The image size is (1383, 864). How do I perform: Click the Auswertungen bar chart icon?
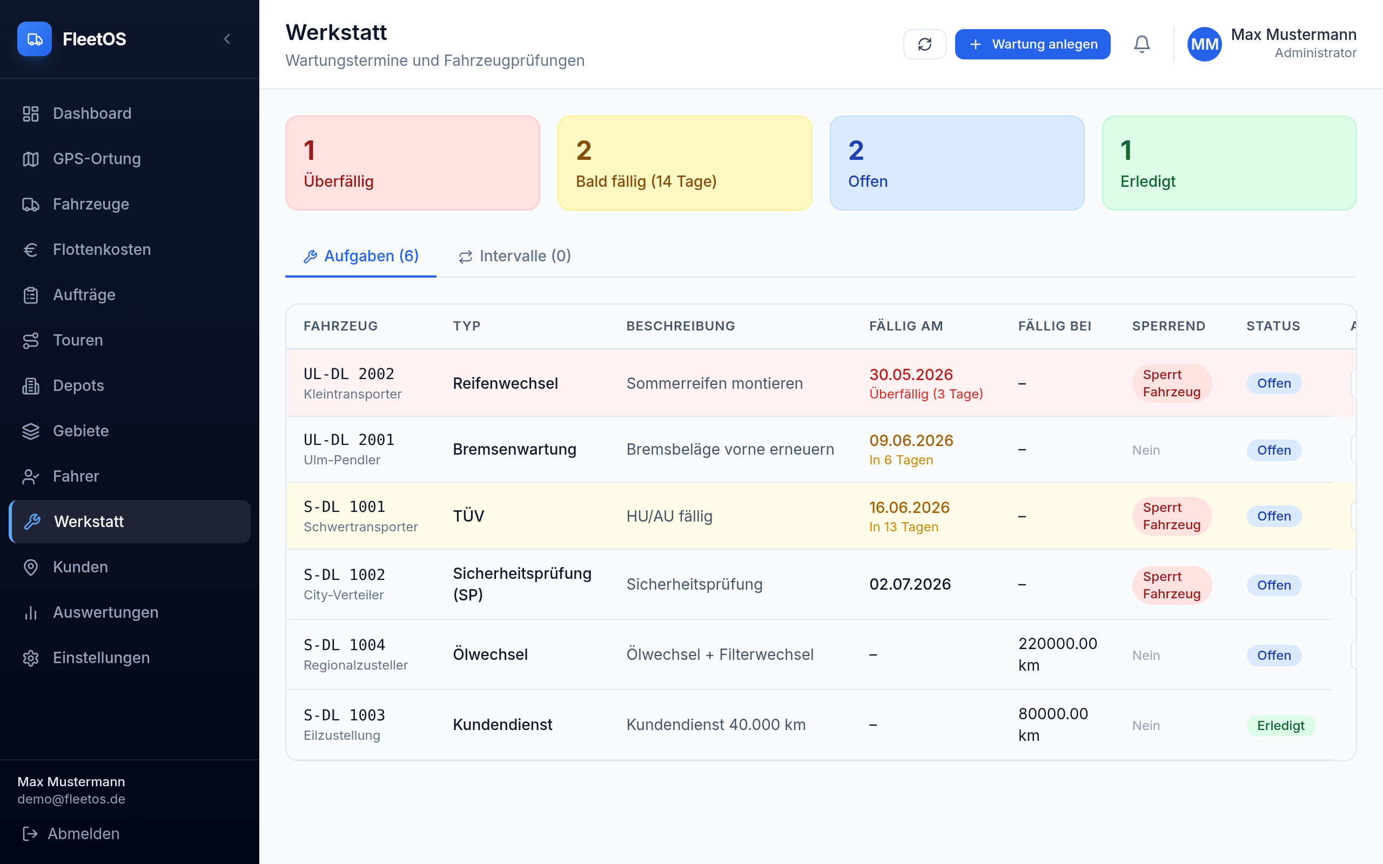click(x=31, y=612)
